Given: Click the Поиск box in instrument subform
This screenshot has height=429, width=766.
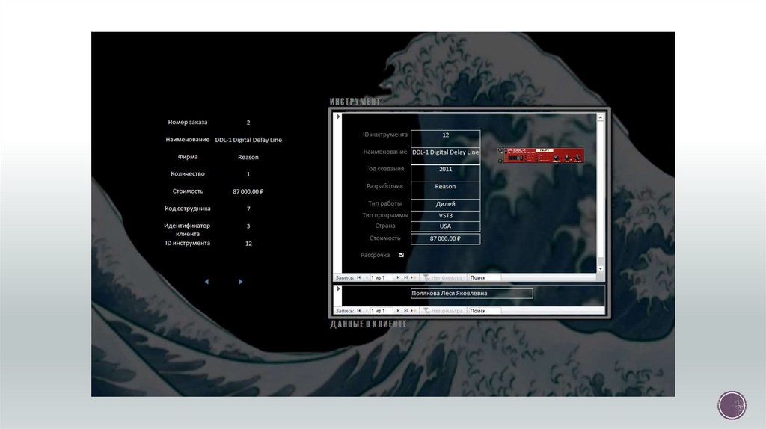Looking at the screenshot, I should 484,278.
